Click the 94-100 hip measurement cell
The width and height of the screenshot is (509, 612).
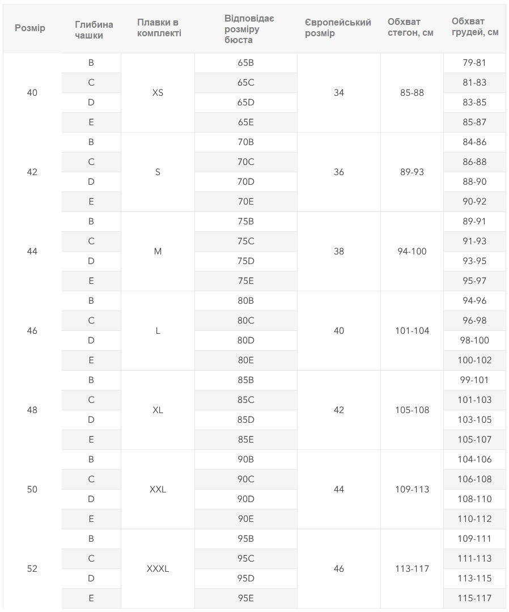point(412,252)
